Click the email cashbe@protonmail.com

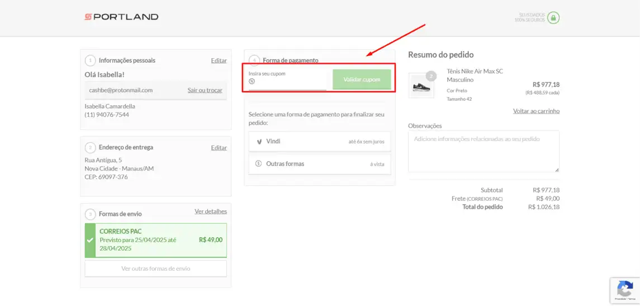121,90
